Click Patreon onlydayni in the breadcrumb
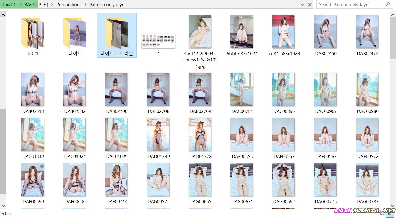 click(x=108, y=5)
